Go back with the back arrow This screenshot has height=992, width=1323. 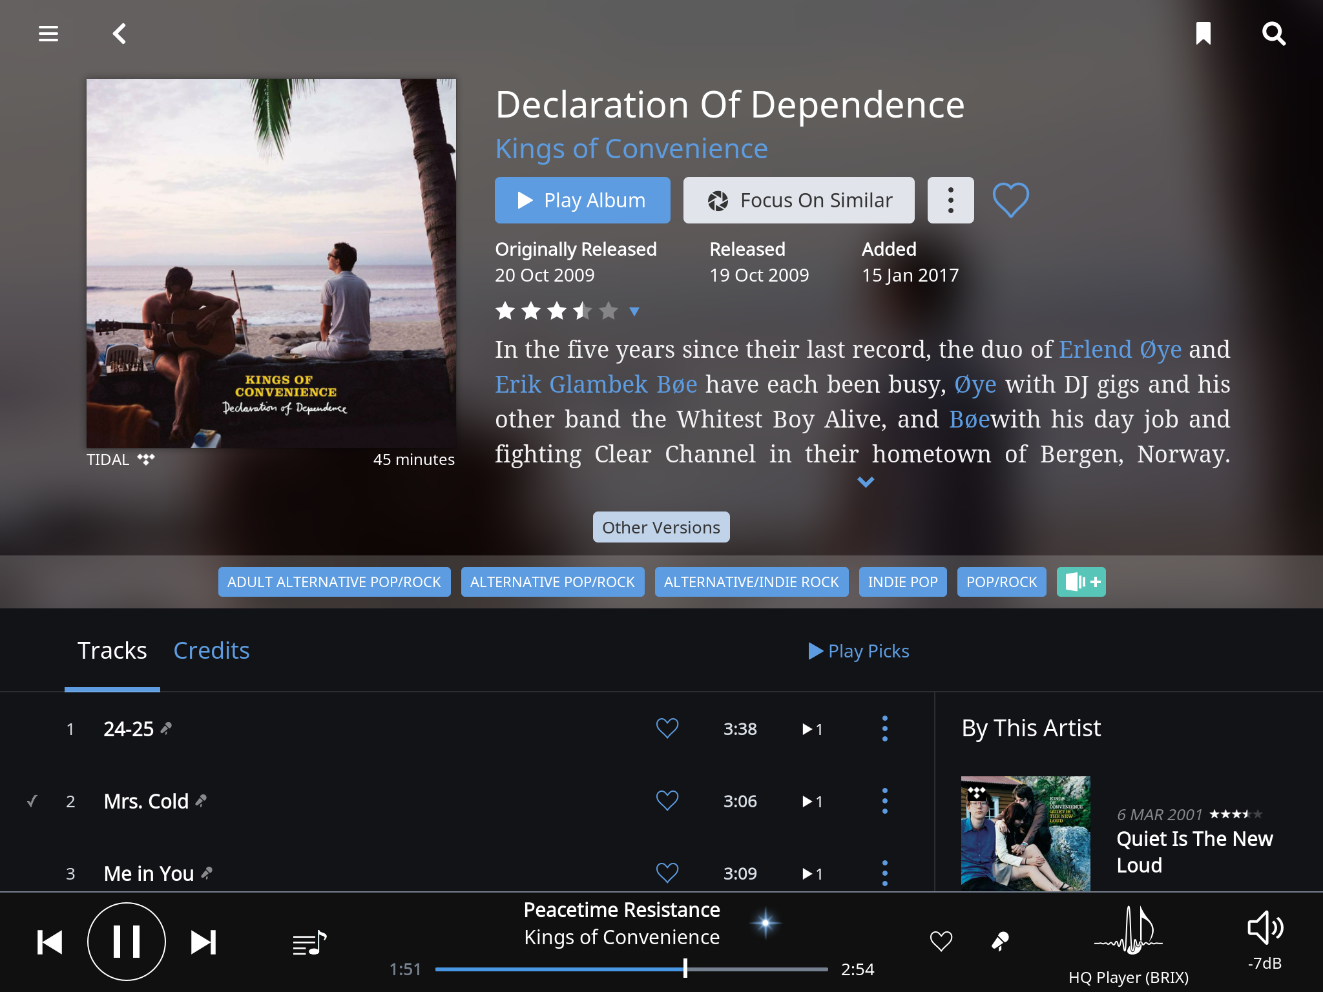click(x=120, y=33)
